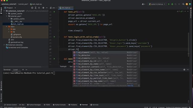This screenshot has height=108, width=193.
Task: Collapse the tutorial_pac1 folder
Action: point(7,16)
